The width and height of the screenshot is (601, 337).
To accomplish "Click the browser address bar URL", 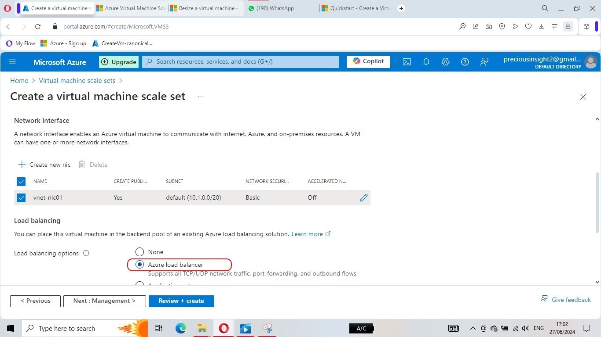I will click(x=116, y=26).
